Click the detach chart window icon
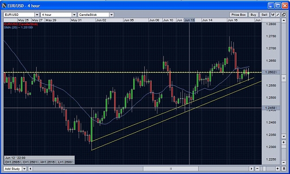 coord(284,14)
